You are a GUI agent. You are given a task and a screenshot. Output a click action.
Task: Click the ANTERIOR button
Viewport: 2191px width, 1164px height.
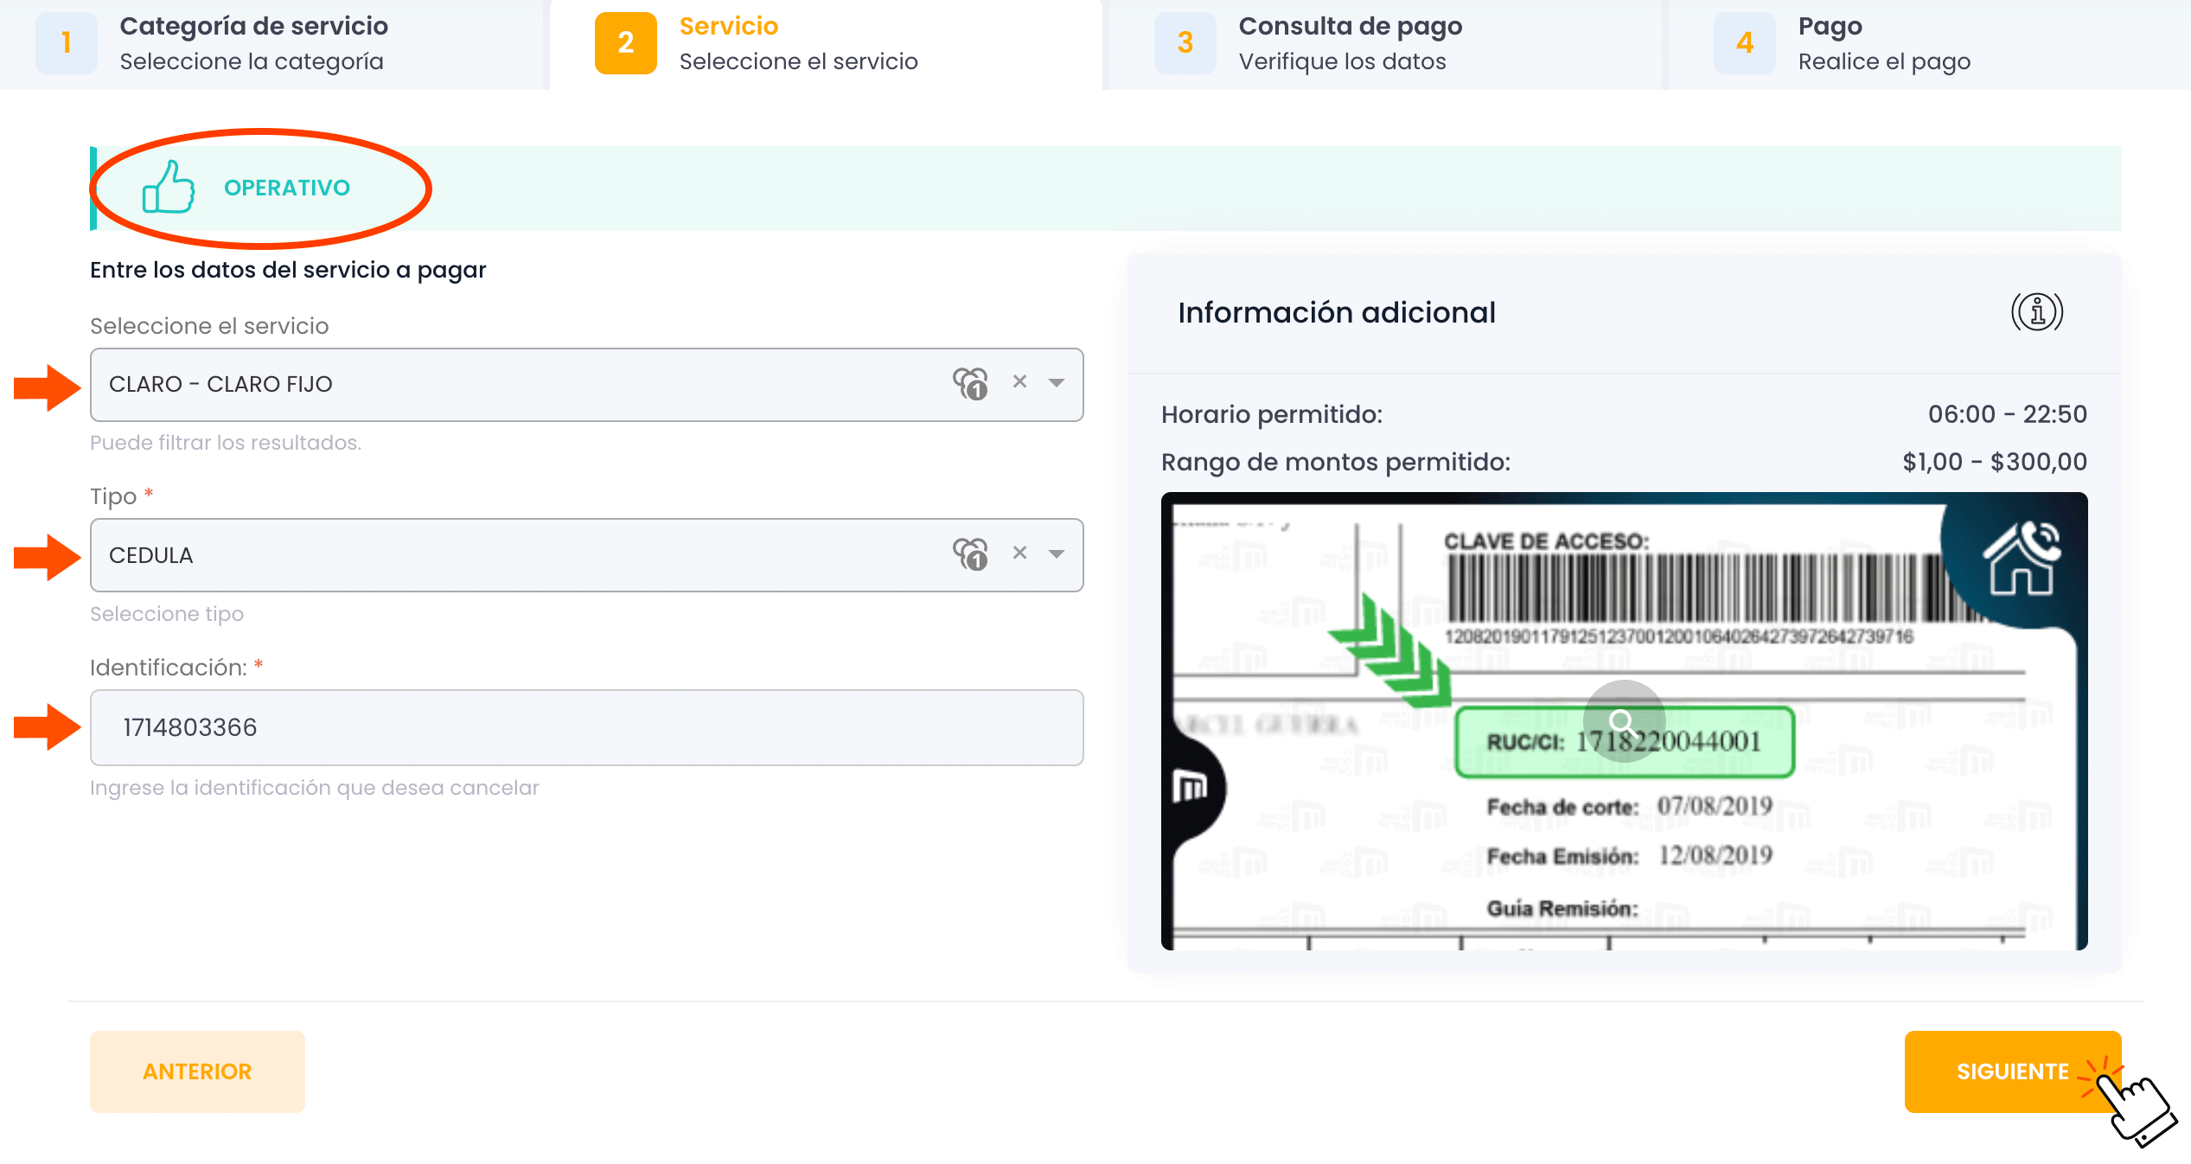tap(197, 1071)
